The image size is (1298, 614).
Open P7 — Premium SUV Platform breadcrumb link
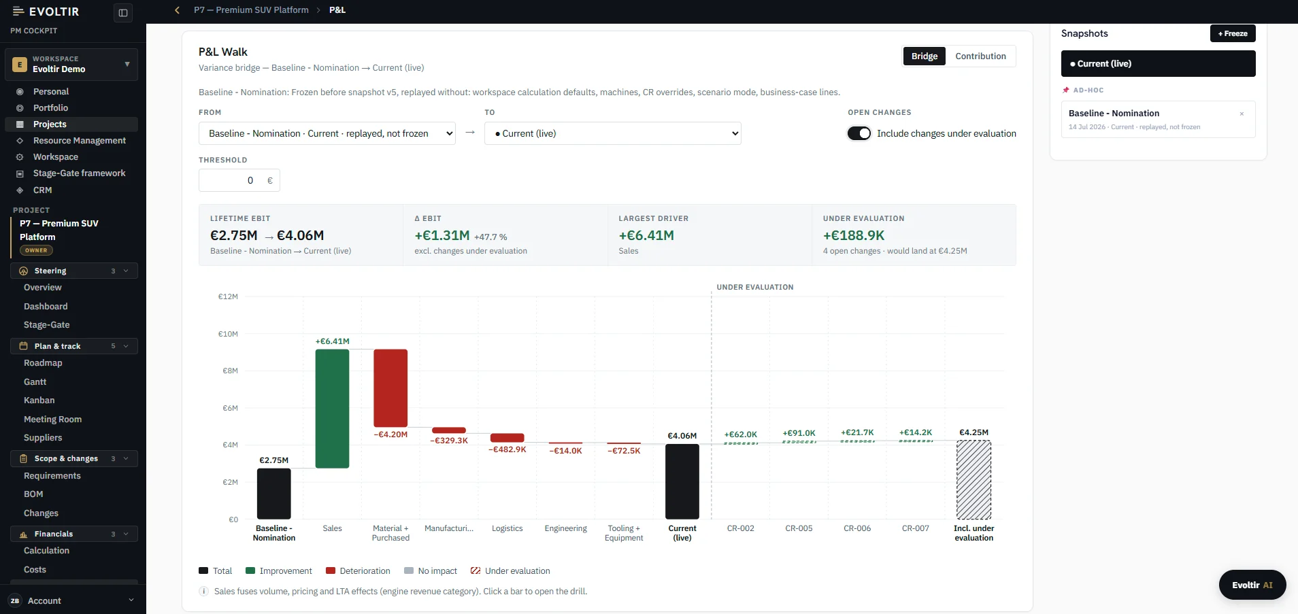[x=251, y=10]
